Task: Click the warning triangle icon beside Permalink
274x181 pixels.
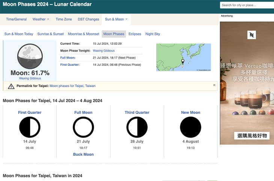Action: tap(11, 86)
